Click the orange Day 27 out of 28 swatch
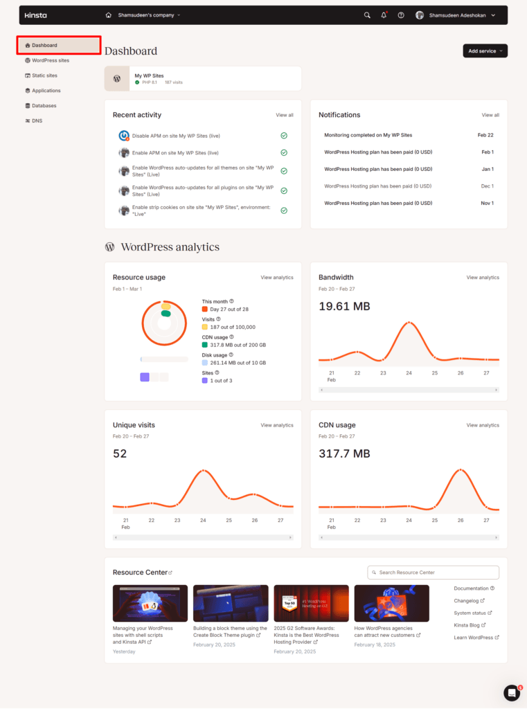The width and height of the screenshot is (527, 709). pos(204,309)
